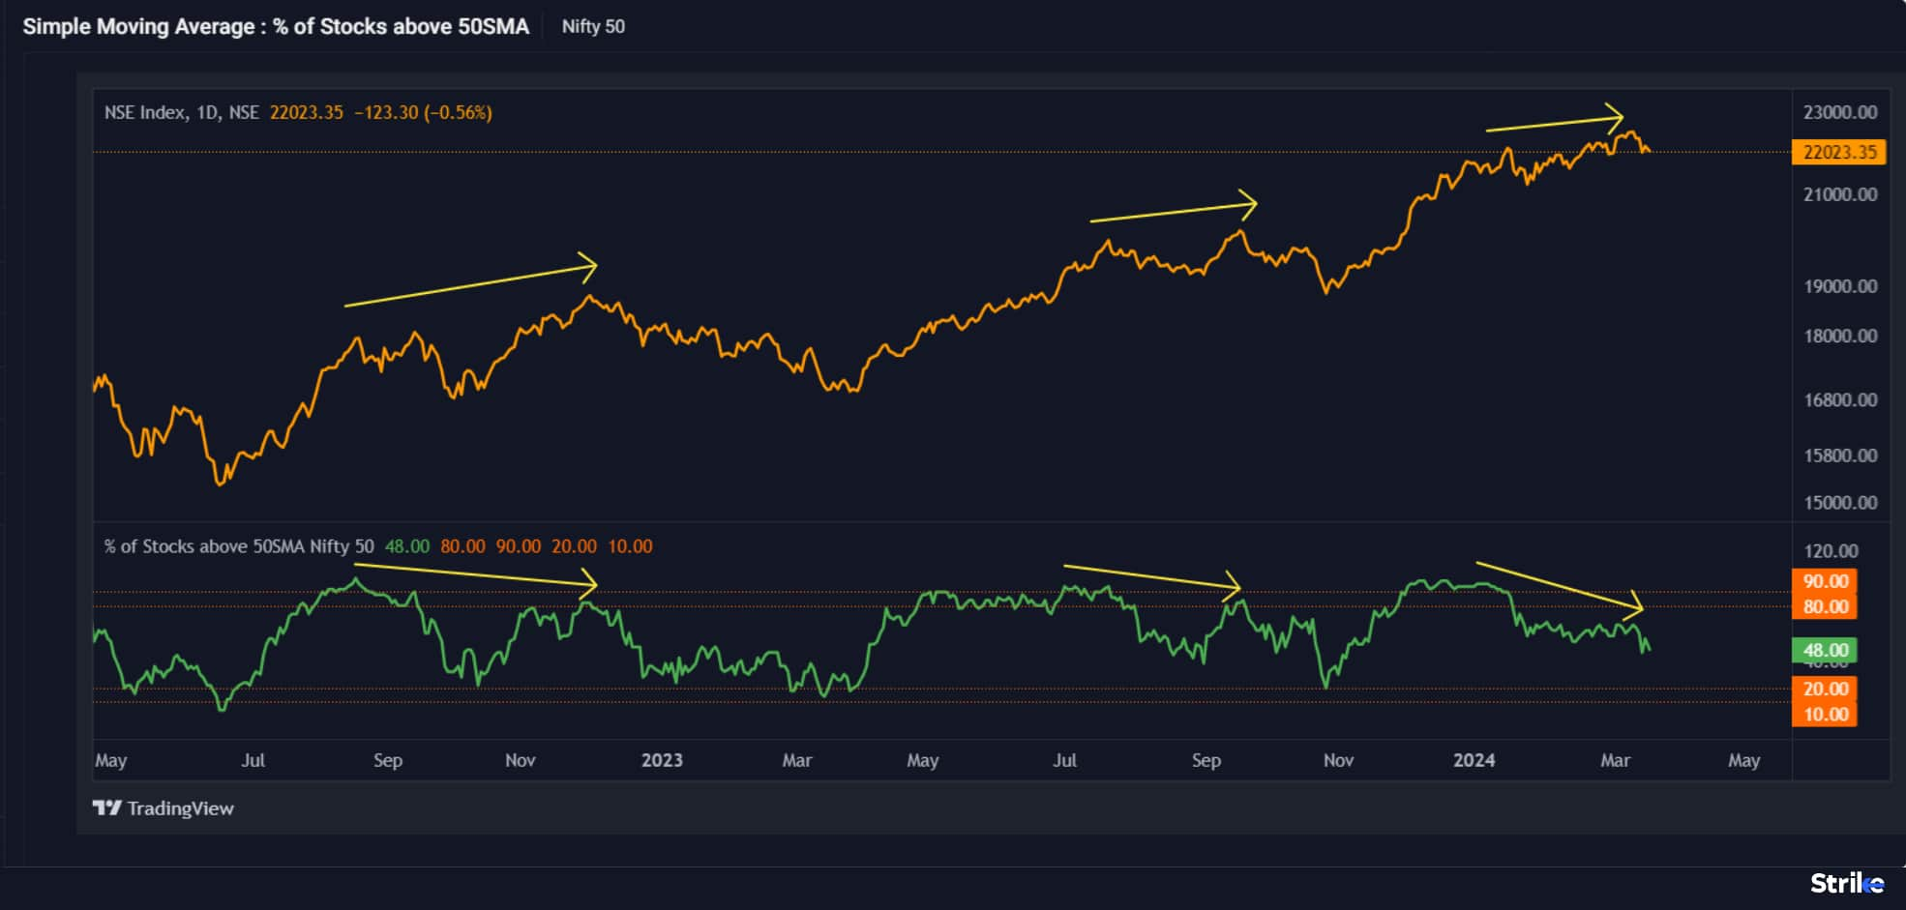The width and height of the screenshot is (1906, 910).
Task: Click the 19000.00 price axis label
Action: [x=1839, y=286]
